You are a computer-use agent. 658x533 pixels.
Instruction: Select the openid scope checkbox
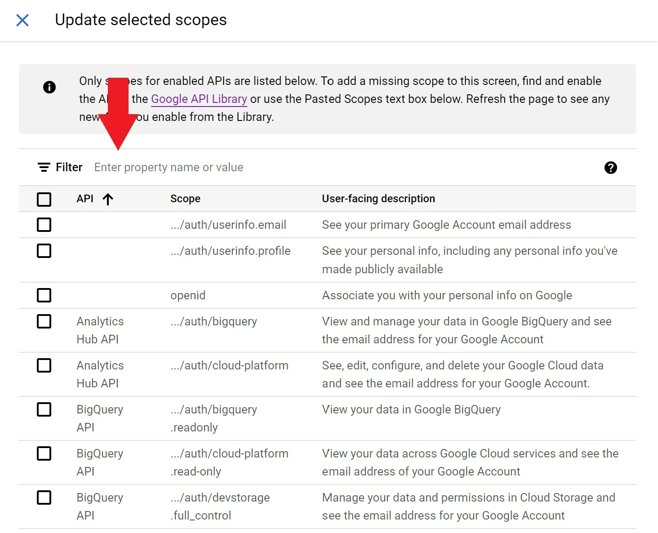44,295
